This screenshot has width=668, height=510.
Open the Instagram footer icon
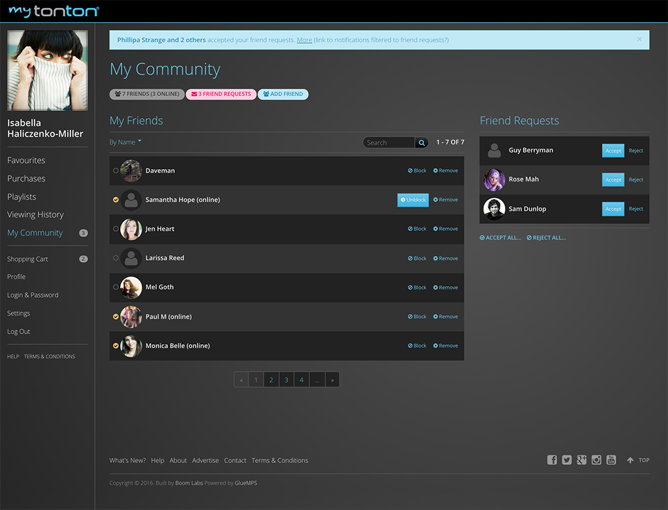tap(596, 460)
